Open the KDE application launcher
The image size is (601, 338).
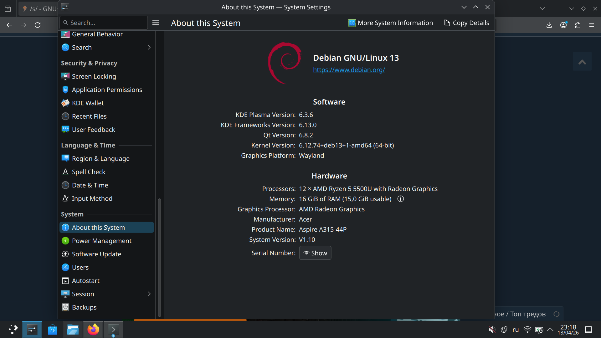[13, 329]
